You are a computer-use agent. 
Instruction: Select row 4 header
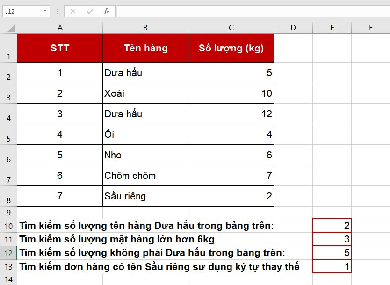coord(8,114)
